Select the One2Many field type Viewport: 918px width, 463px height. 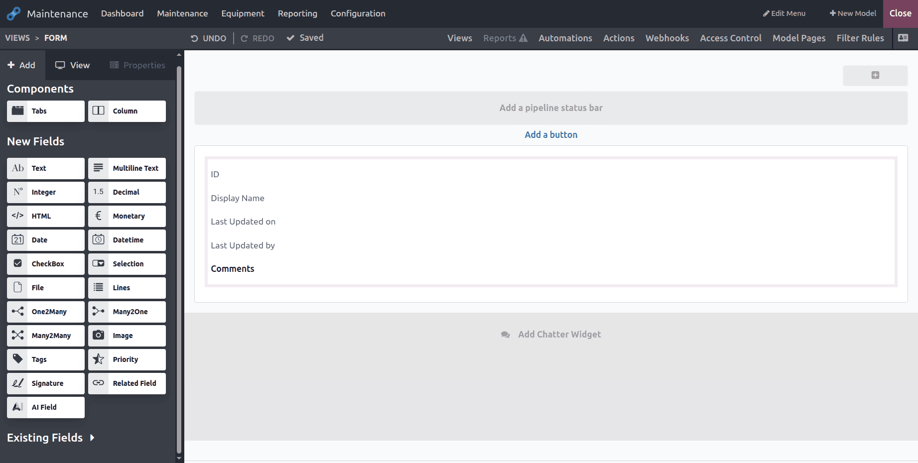(46, 312)
